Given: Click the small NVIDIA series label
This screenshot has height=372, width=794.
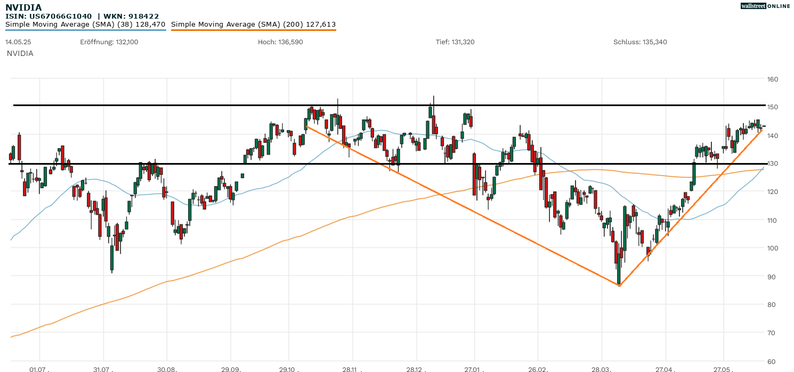Looking at the screenshot, I should pyautogui.click(x=20, y=53).
